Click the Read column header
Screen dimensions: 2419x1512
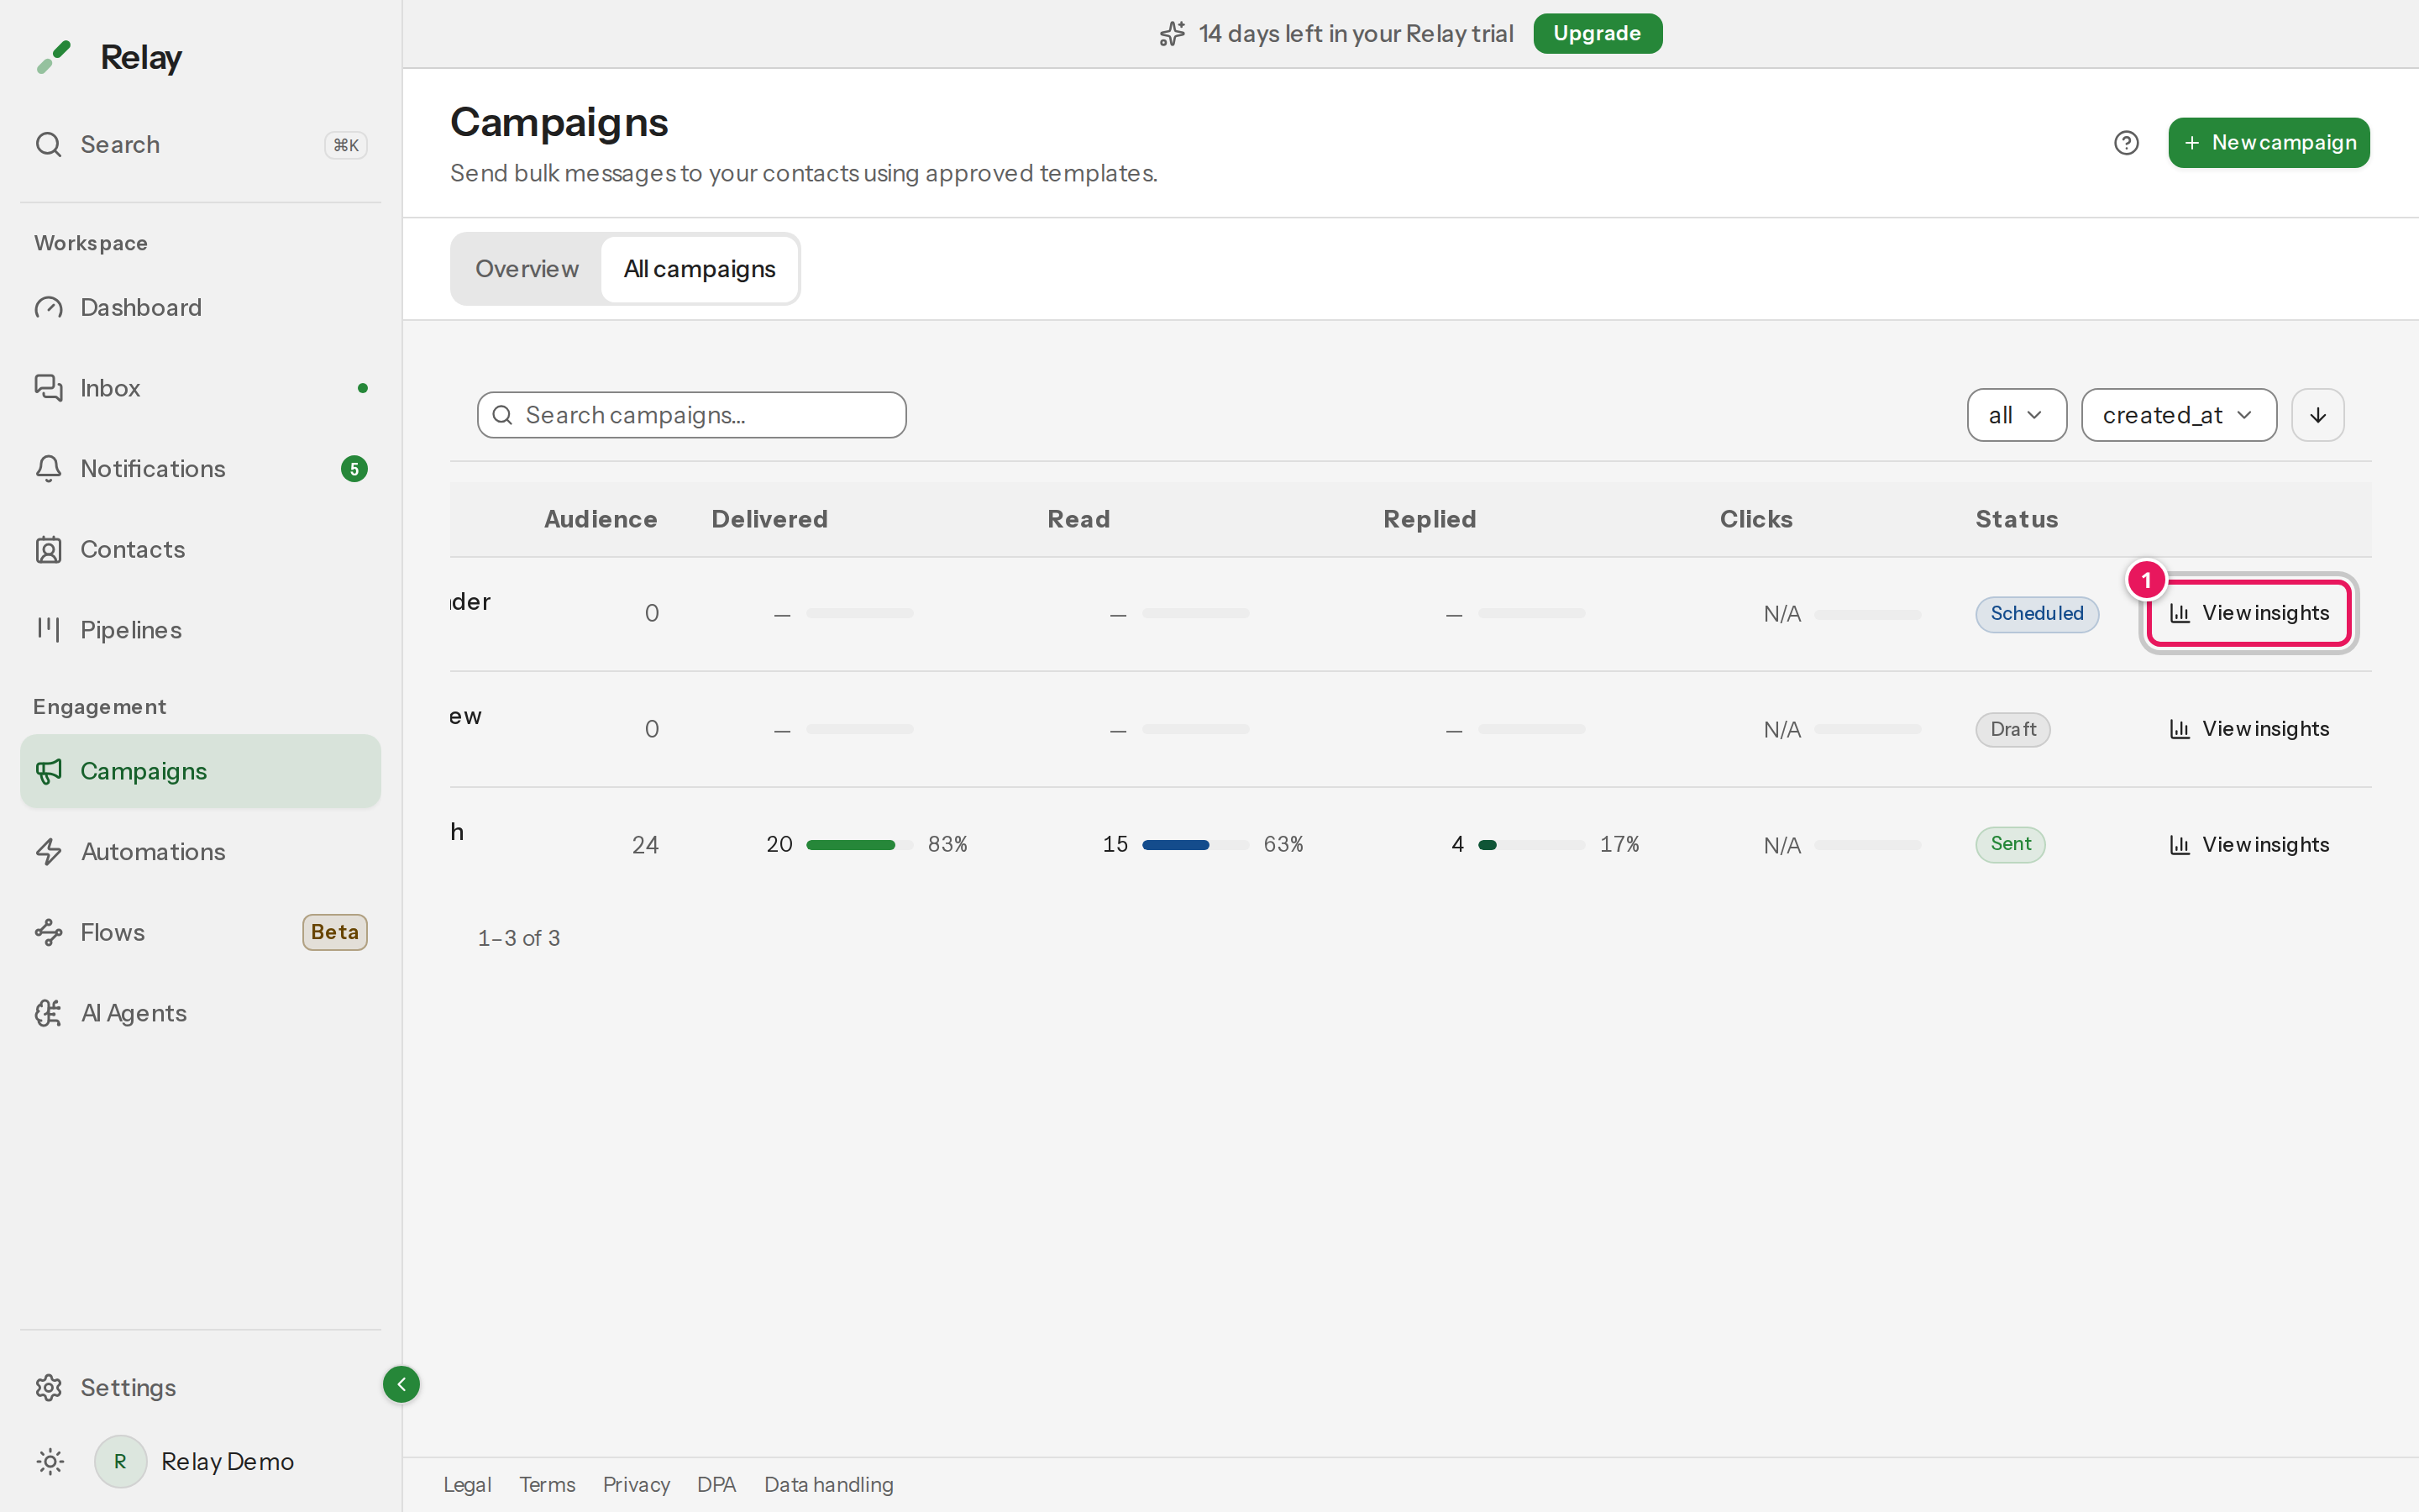(1078, 519)
